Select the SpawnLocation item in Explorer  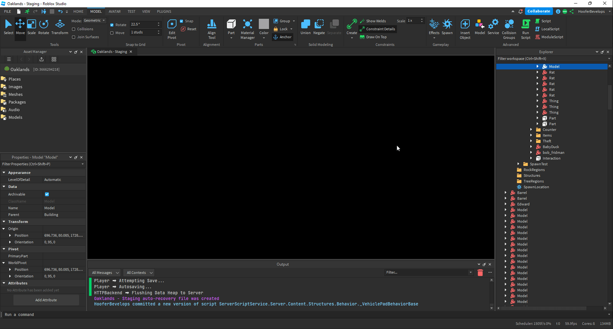[536, 187]
